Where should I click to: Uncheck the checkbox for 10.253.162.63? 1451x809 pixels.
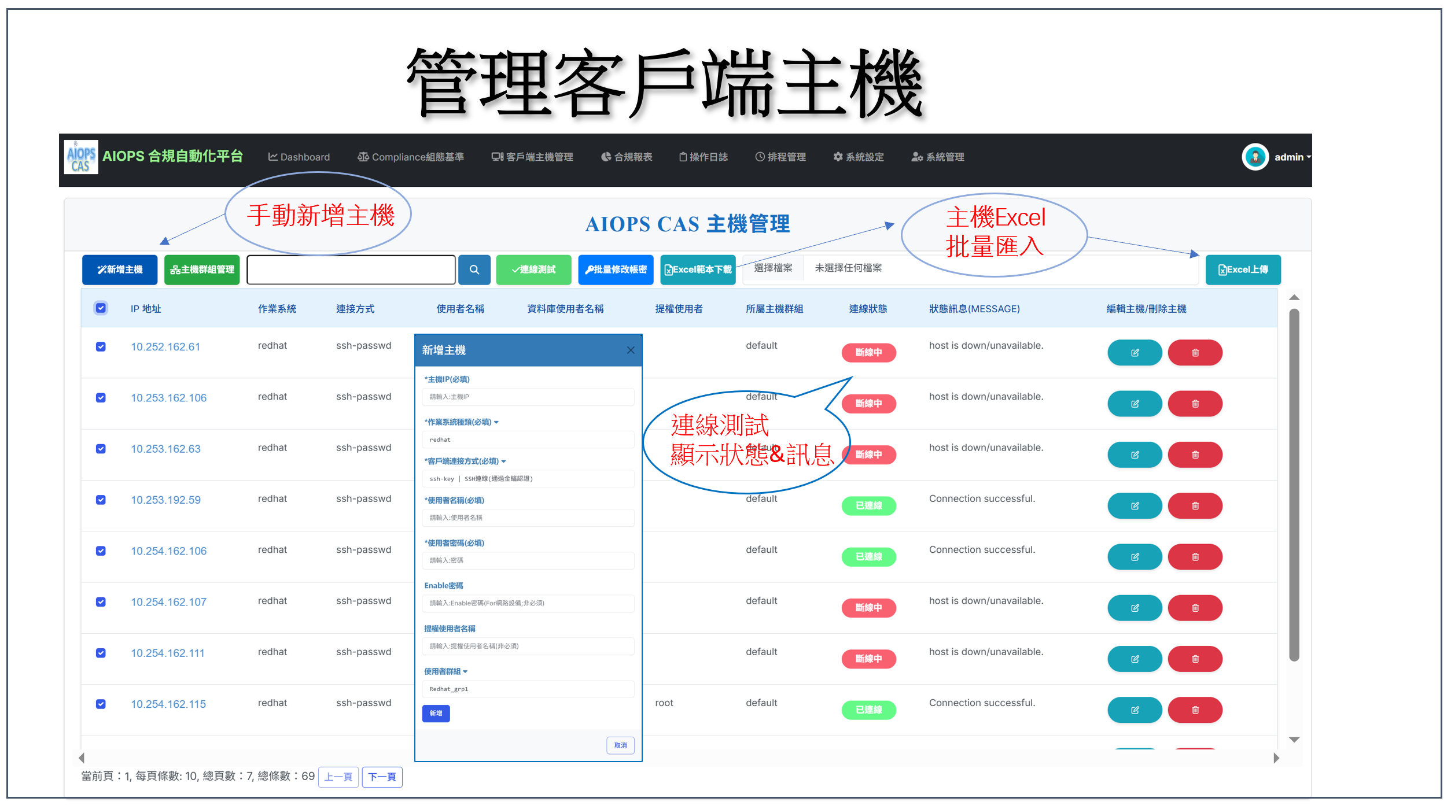(101, 449)
